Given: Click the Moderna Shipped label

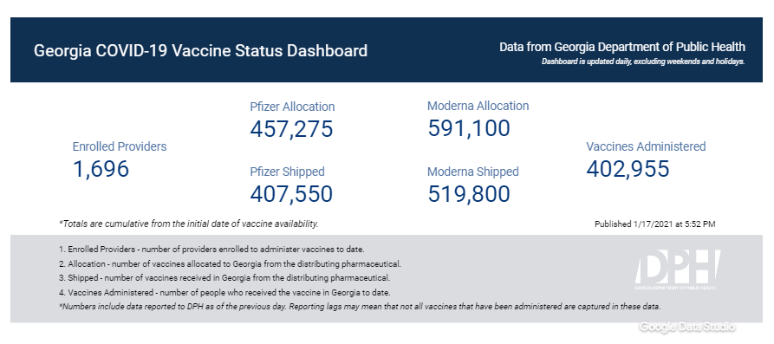Looking at the screenshot, I should 473,172.
